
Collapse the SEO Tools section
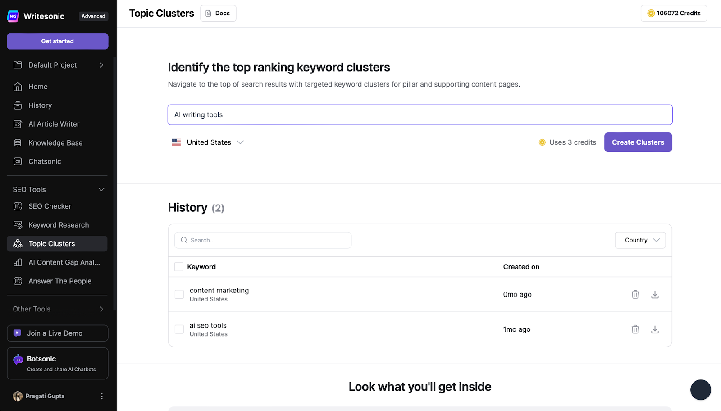(101, 190)
